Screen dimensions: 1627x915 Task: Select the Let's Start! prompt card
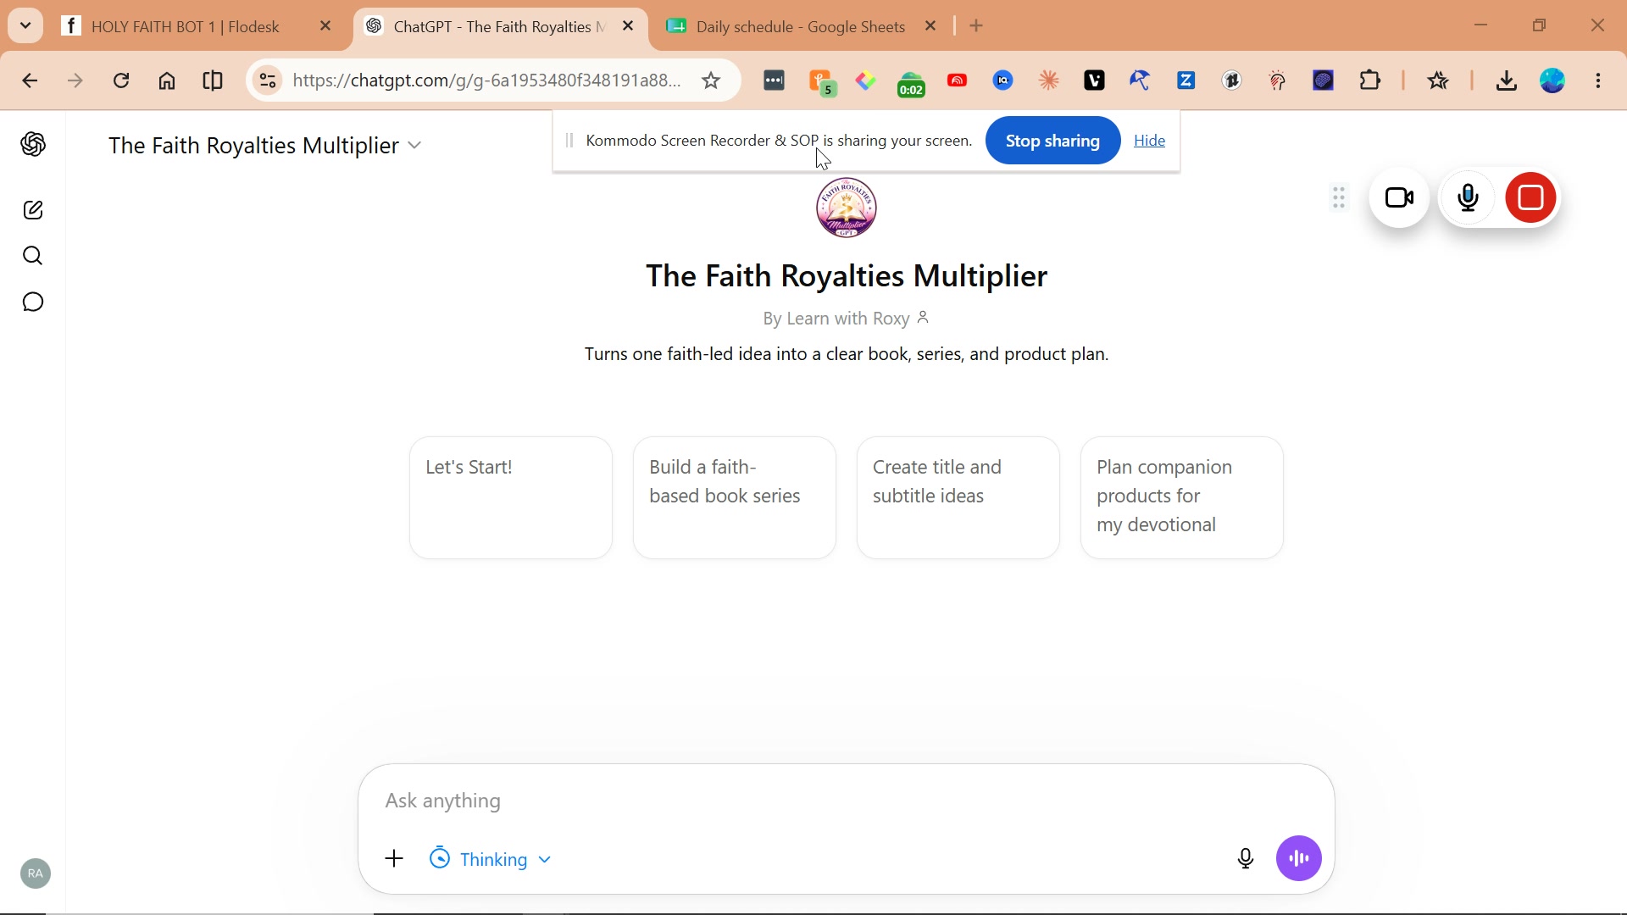(511, 498)
